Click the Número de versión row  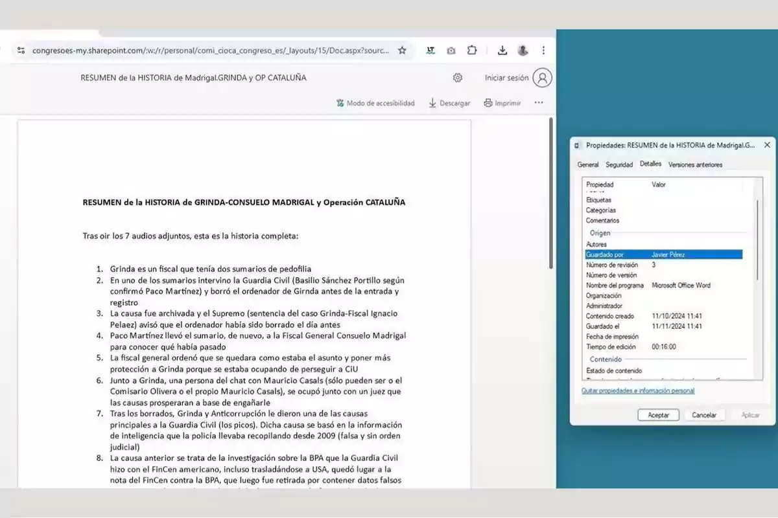point(663,275)
